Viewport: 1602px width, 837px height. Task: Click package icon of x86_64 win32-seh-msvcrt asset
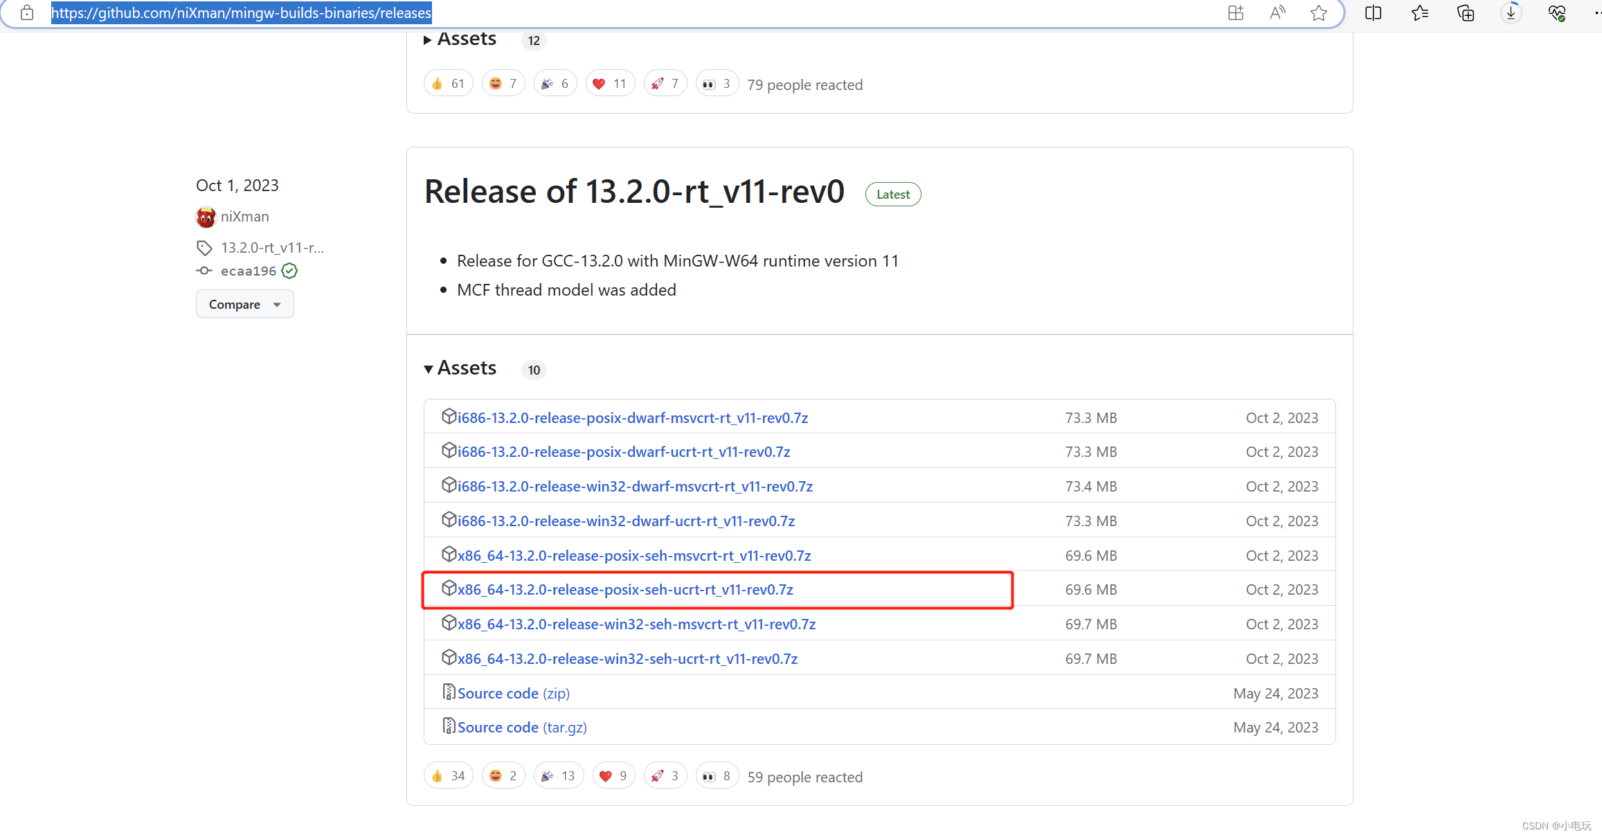coord(449,622)
